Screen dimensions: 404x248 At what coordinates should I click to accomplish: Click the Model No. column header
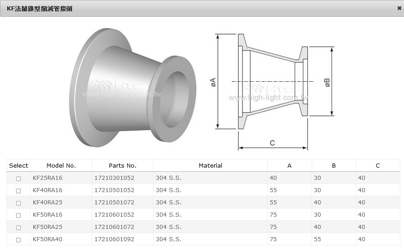click(x=61, y=166)
